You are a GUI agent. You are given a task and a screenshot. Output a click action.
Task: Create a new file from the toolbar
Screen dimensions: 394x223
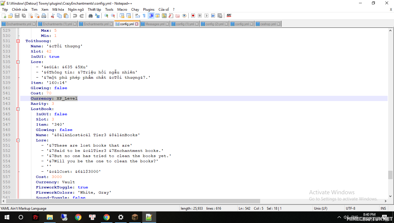(4, 16)
